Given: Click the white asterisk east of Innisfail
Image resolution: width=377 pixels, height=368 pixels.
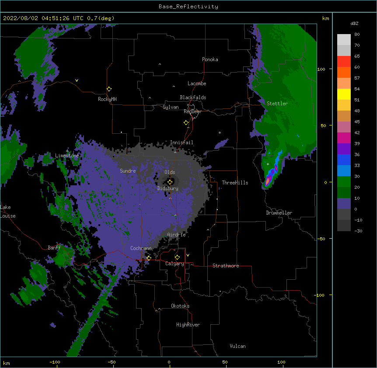Looking at the screenshot, I should 220,132.
